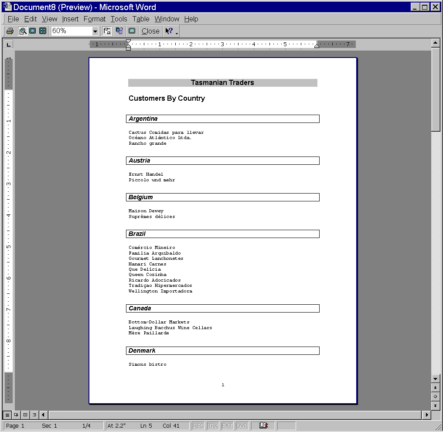Expand the toolbar options small arrow

(x=177, y=33)
